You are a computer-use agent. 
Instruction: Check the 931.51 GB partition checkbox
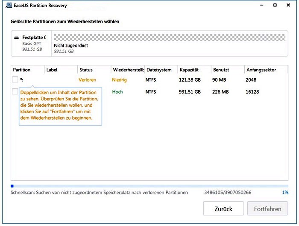15,91
